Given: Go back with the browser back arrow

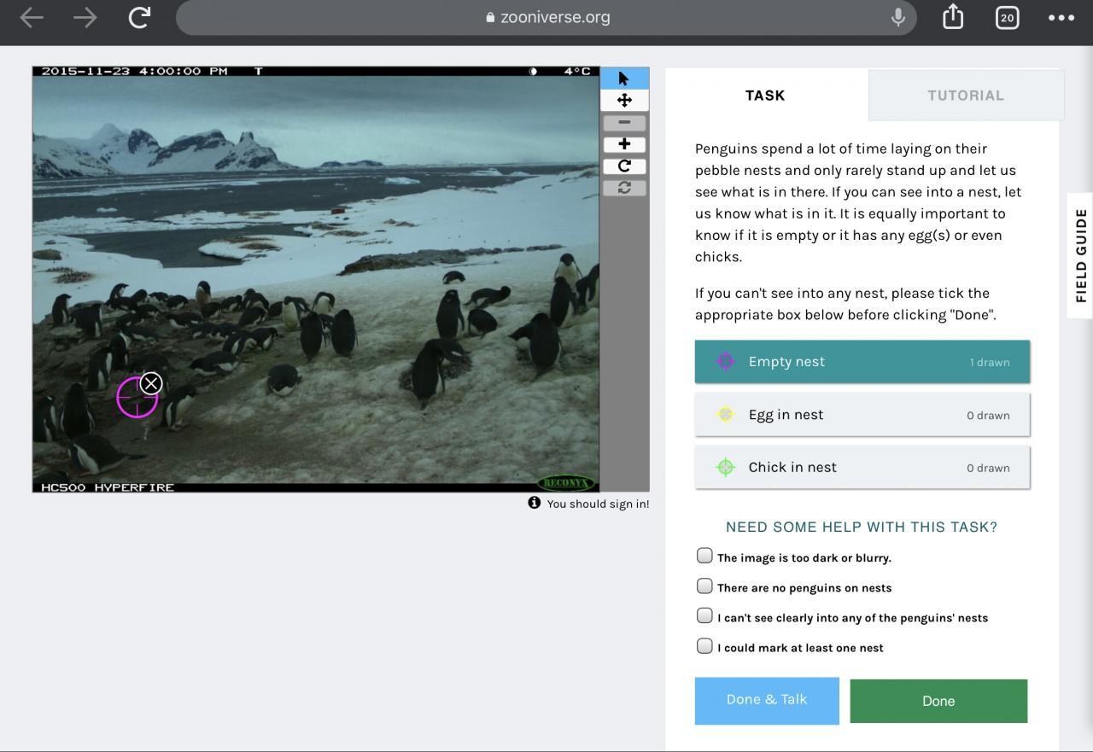Looking at the screenshot, I should [x=32, y=17].
